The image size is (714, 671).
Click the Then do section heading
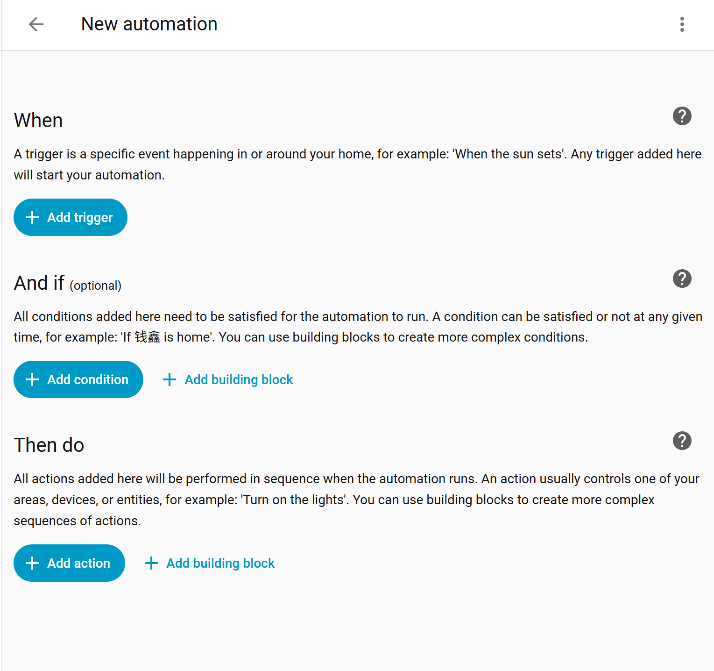click(49, 445)
